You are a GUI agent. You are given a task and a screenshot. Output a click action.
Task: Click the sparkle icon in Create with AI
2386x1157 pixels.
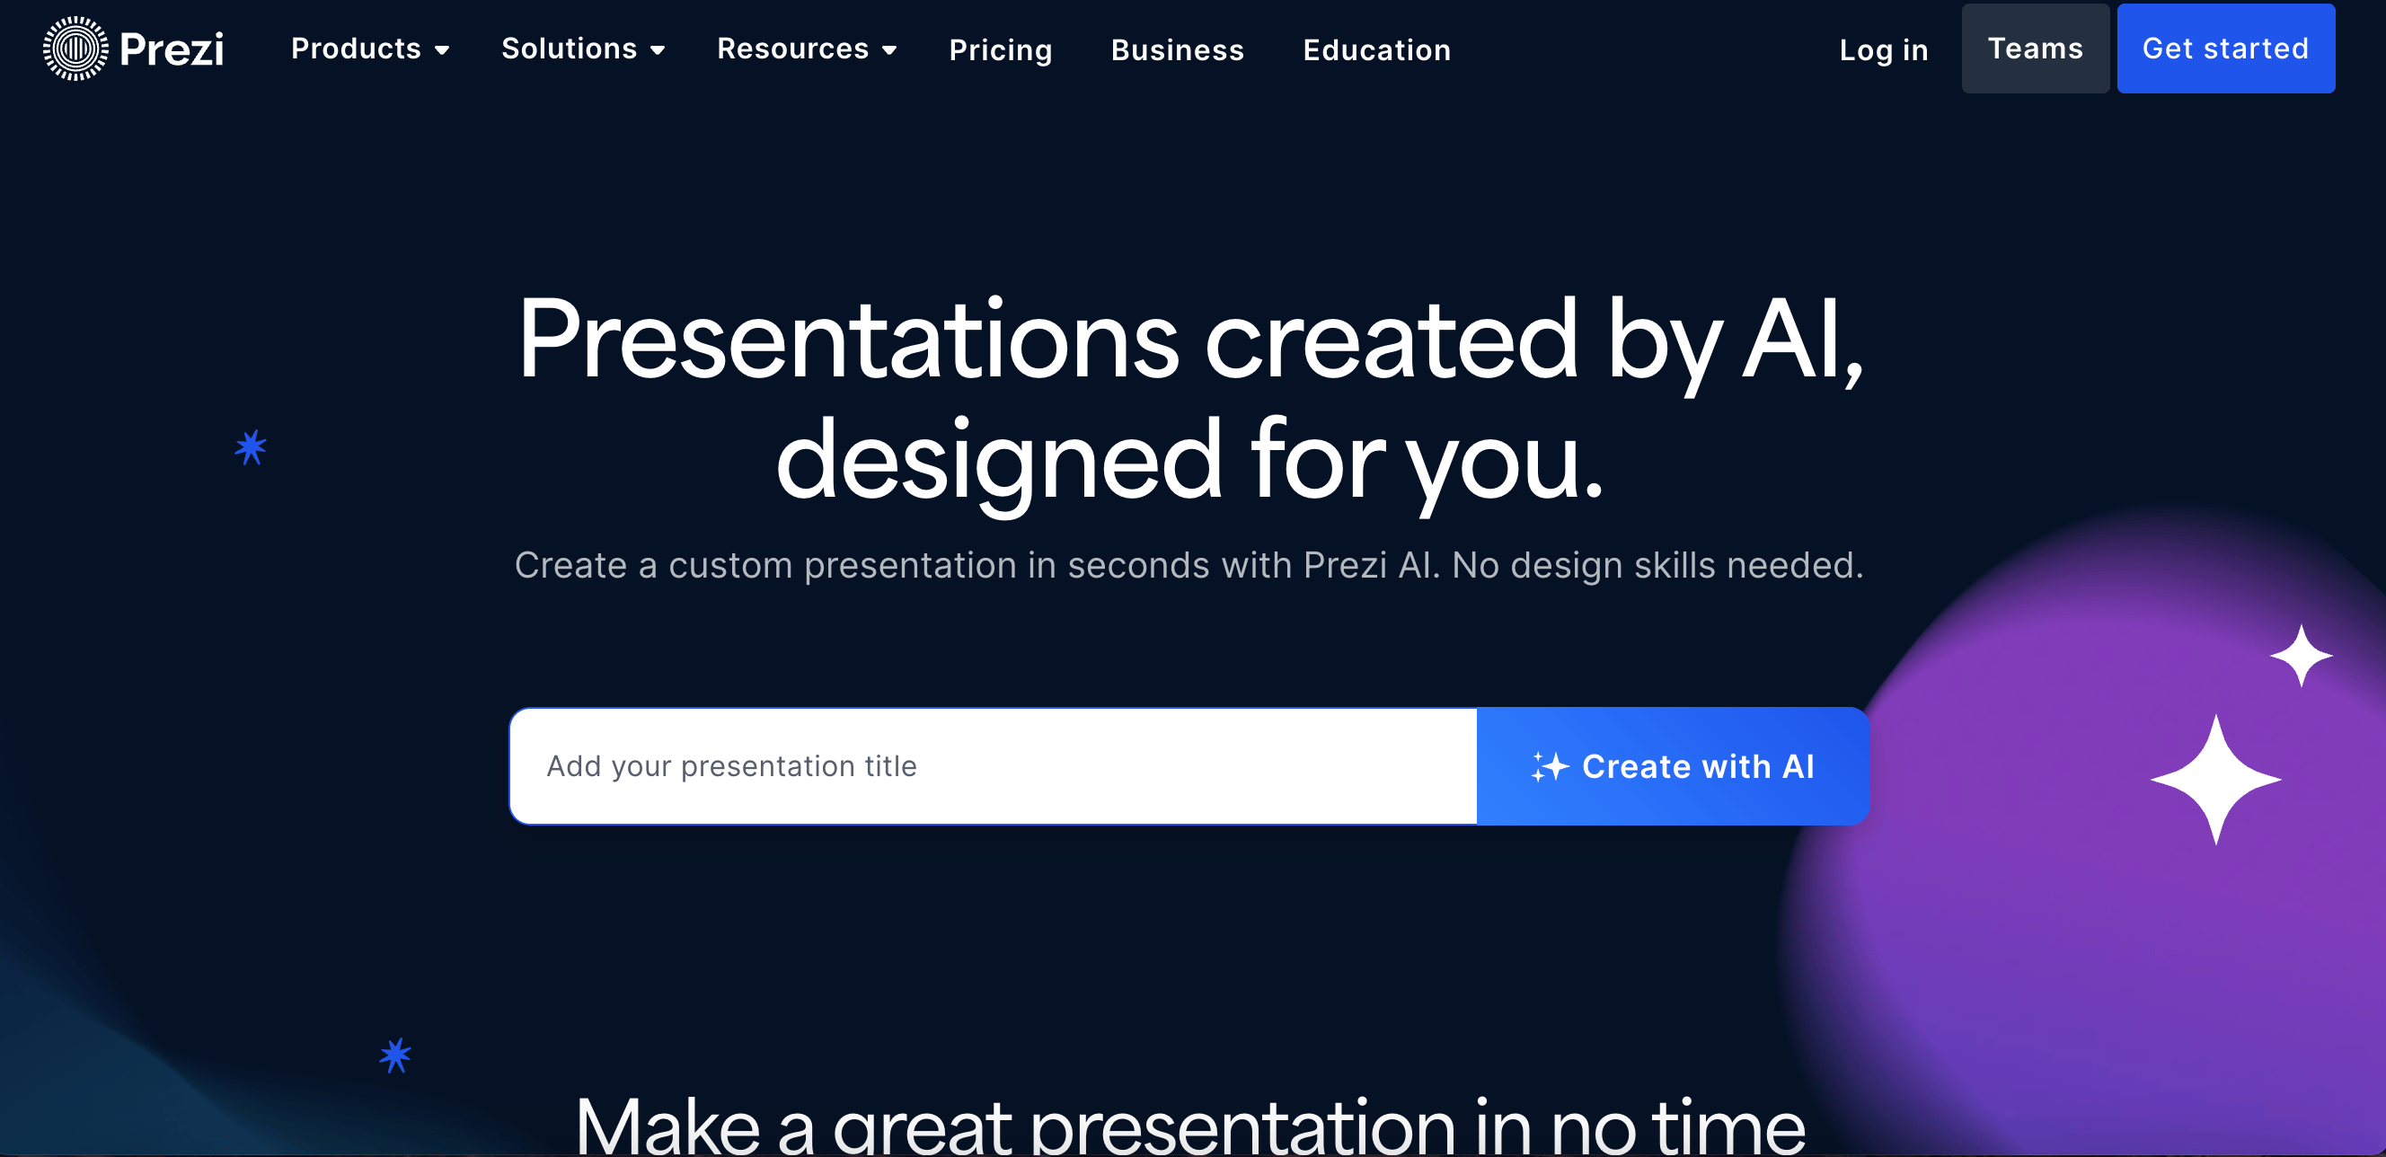coord(1550,767)
